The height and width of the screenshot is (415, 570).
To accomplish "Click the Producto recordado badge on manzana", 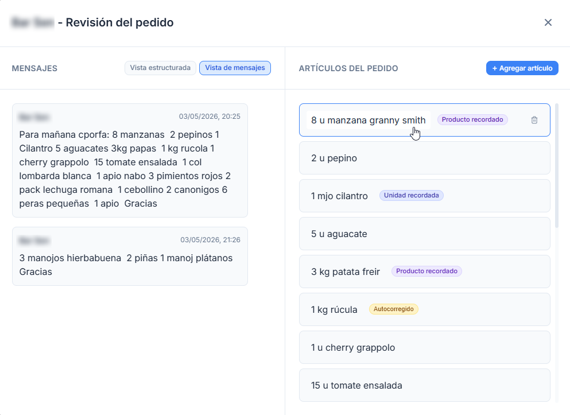I will pos(472,119).
